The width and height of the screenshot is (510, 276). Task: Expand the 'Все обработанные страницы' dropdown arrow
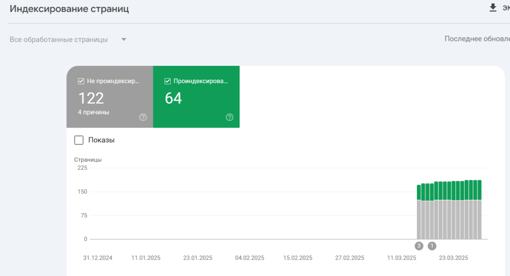[x=124, y=39]
